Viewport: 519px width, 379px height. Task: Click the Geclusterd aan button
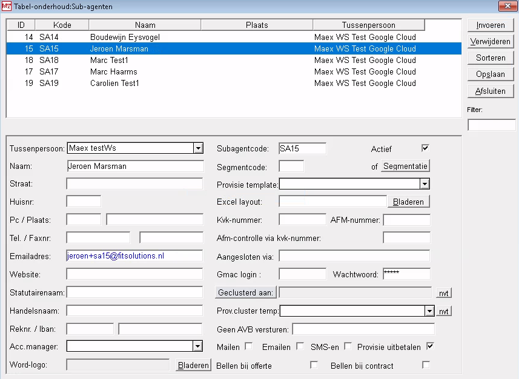coord(246,292)
